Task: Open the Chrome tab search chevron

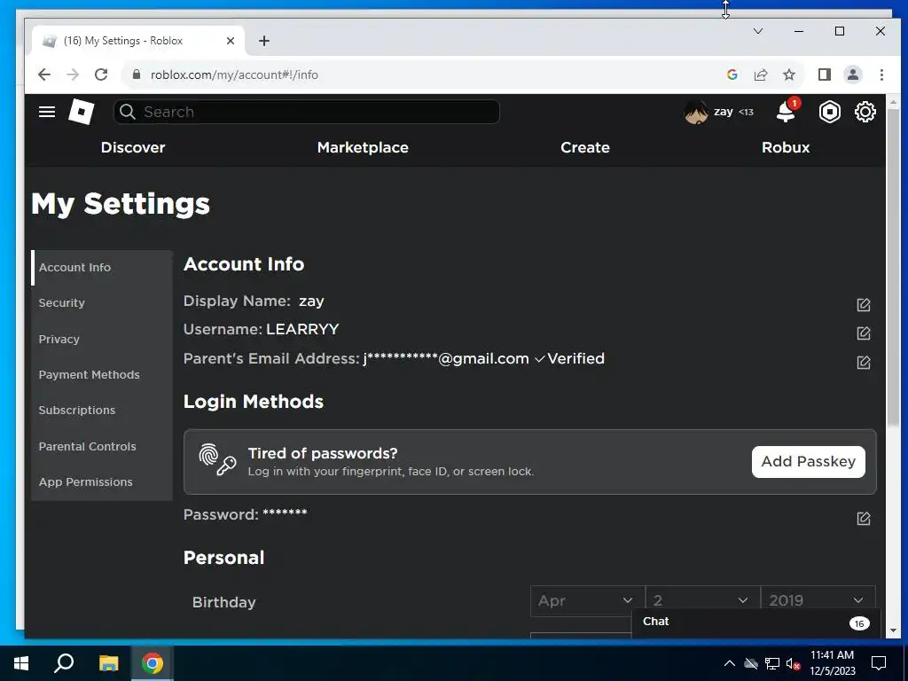Action: [x=757, y=31]
